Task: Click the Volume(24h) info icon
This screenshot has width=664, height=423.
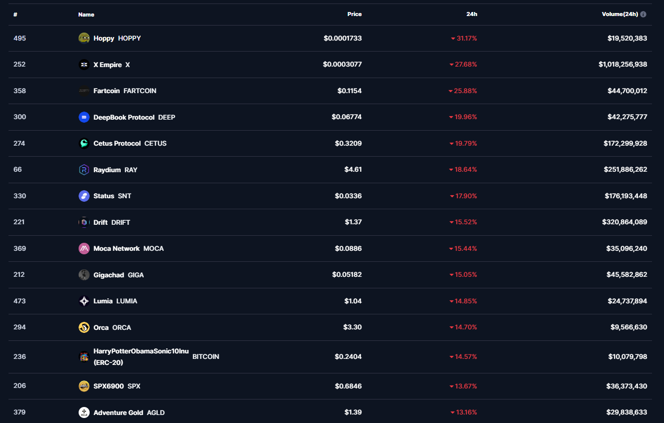Action: tap(643, 15)
